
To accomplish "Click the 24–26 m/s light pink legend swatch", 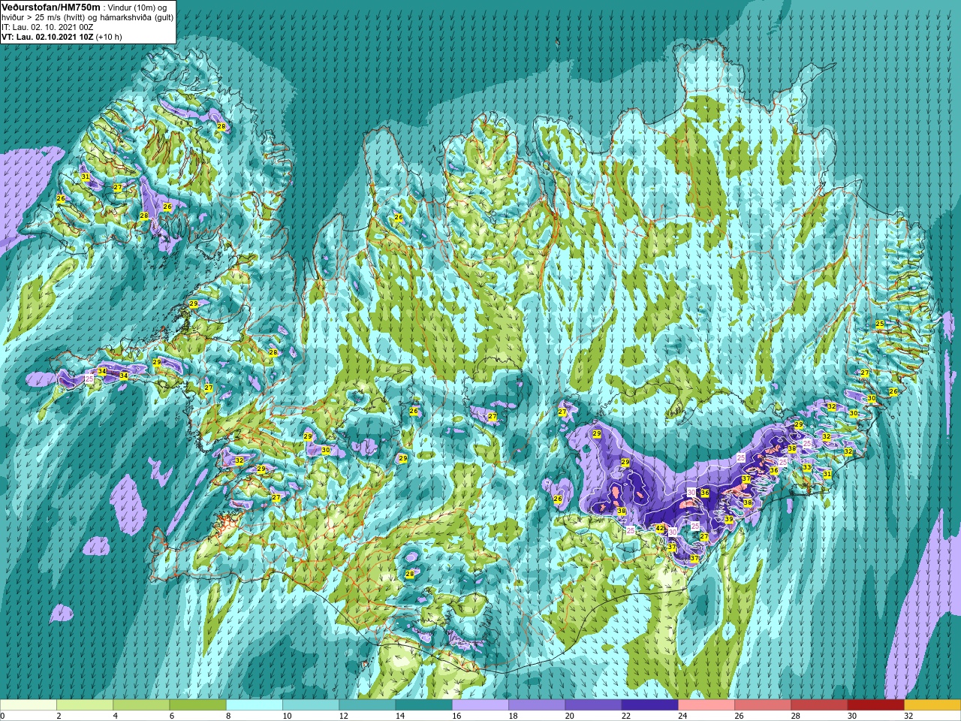I will tap(706, 705).
